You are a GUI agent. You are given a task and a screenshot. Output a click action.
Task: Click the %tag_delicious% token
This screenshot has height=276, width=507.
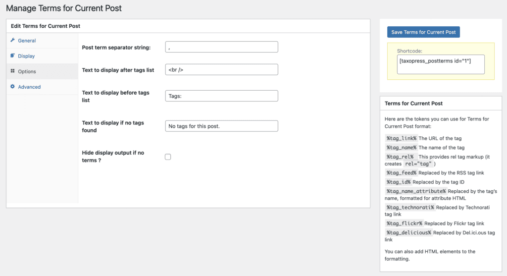pos(408,232)
